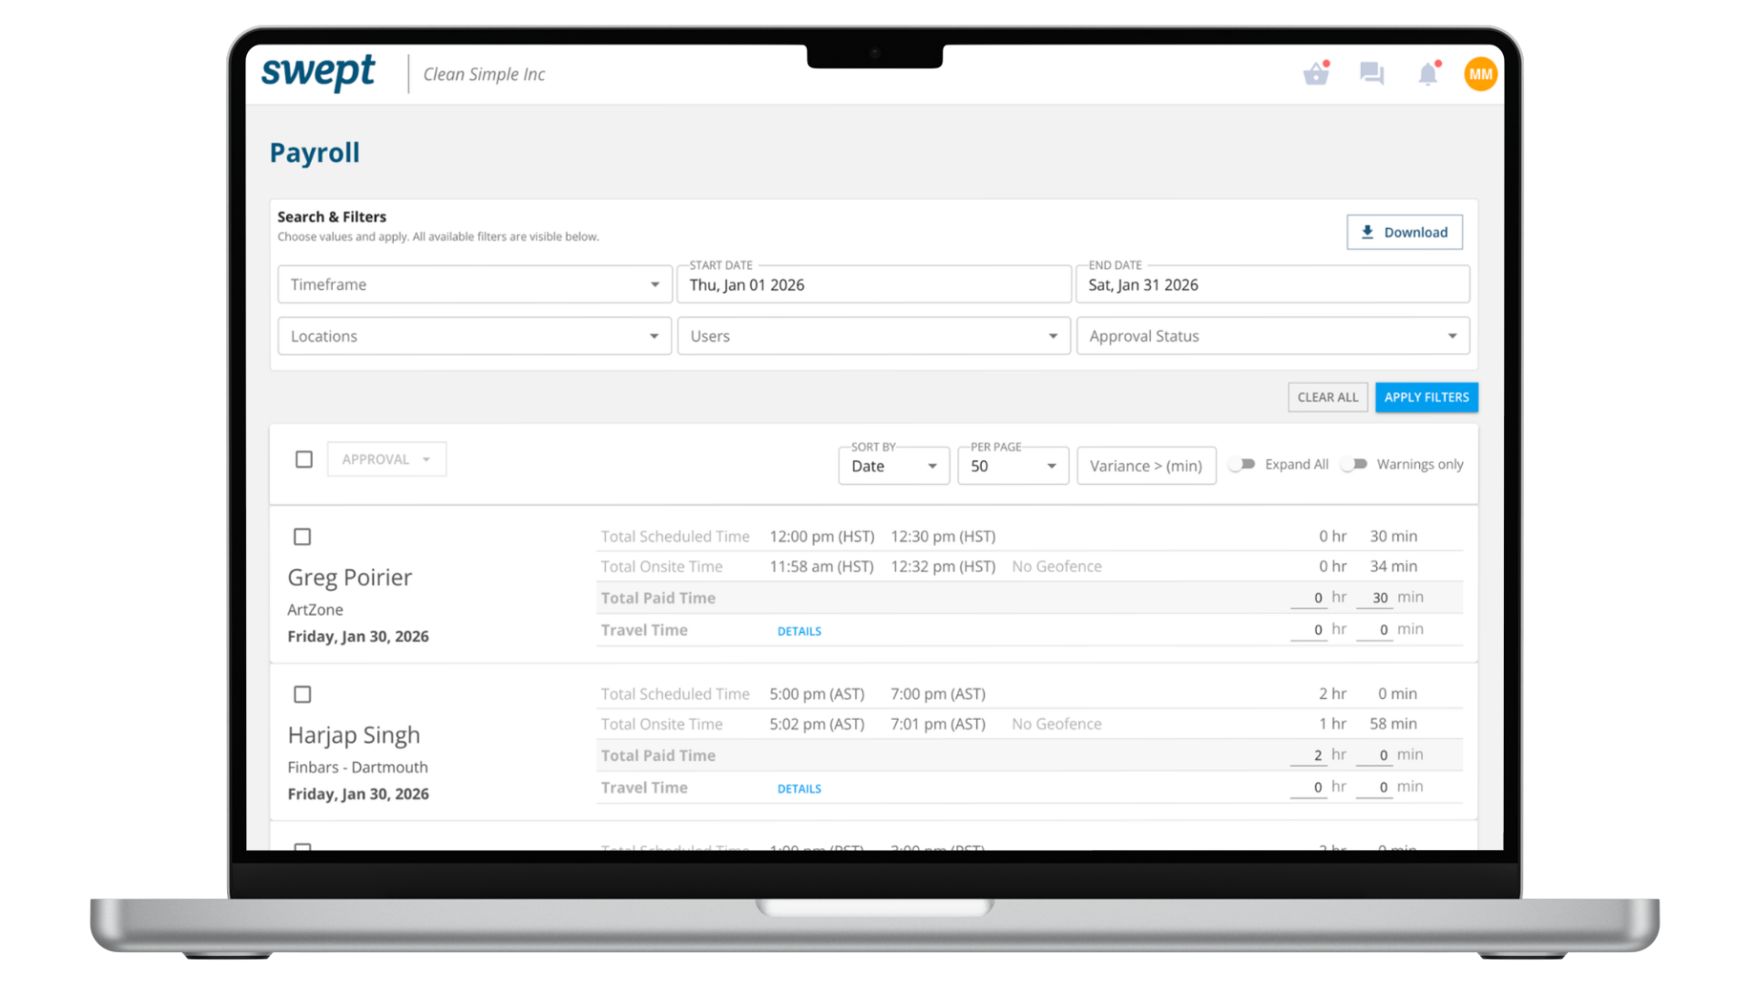Open the Approval bulk action dropdown
Viewport: 1750px width, 984px height.
[386, 459]
